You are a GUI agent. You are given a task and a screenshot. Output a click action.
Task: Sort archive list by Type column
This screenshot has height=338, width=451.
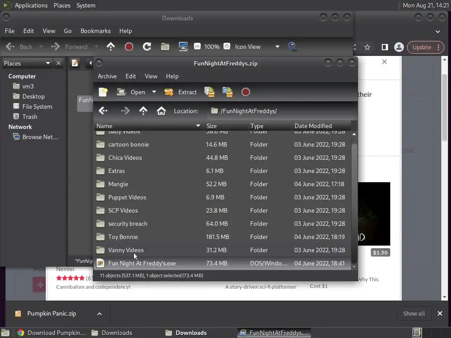point(270,126)
